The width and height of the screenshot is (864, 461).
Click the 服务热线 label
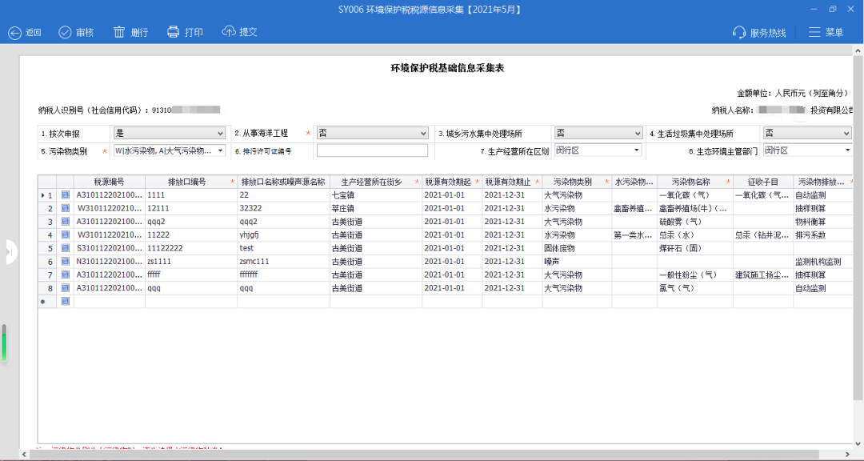tap(767, 33)
